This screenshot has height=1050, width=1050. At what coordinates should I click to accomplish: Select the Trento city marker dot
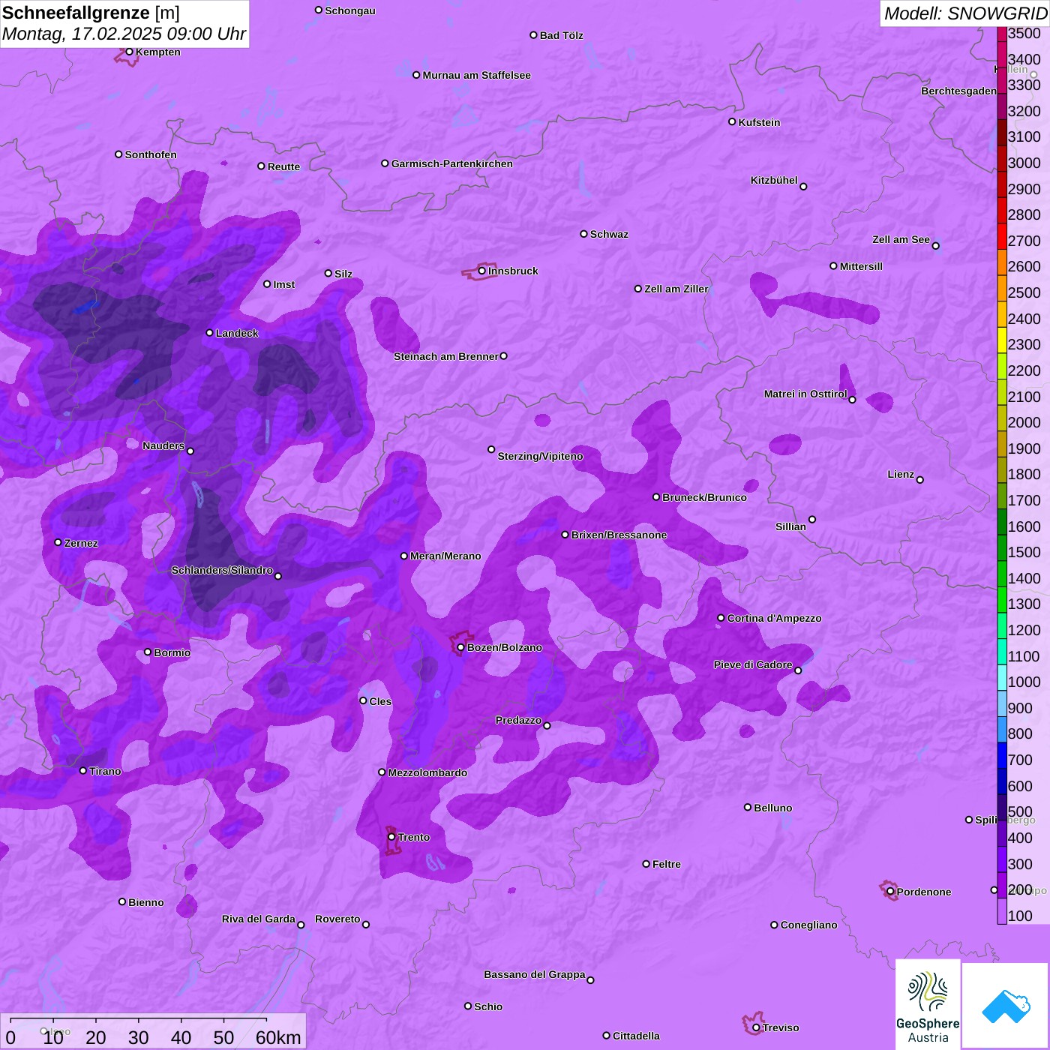[x=391, y=837]
